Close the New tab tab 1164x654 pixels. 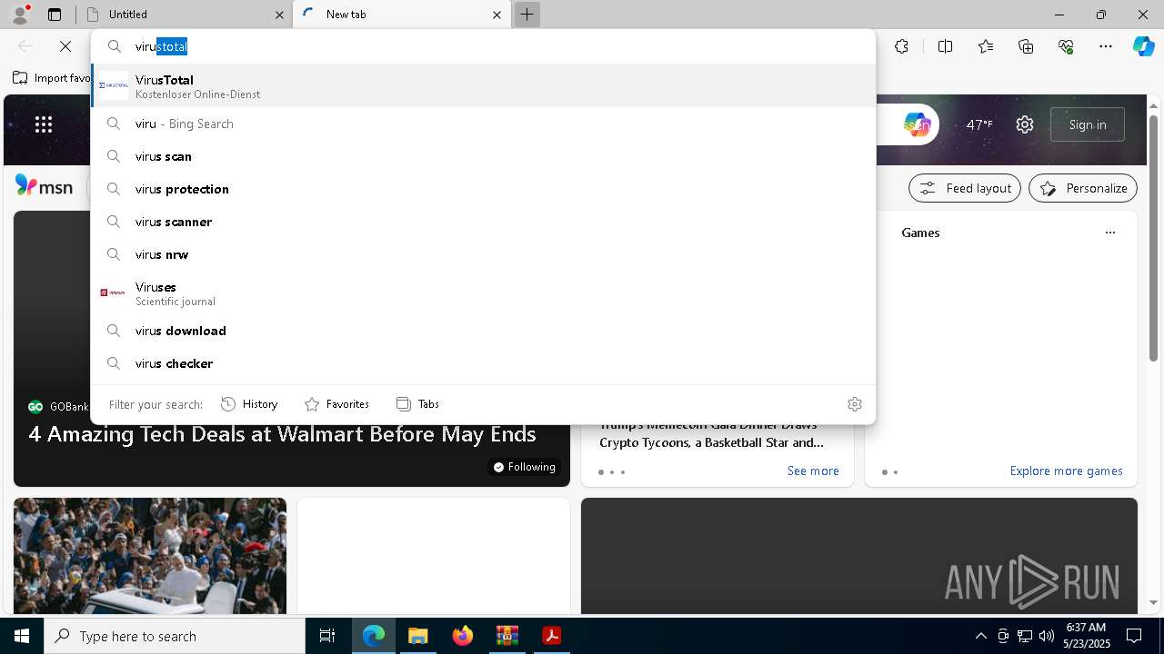(497, 15)
